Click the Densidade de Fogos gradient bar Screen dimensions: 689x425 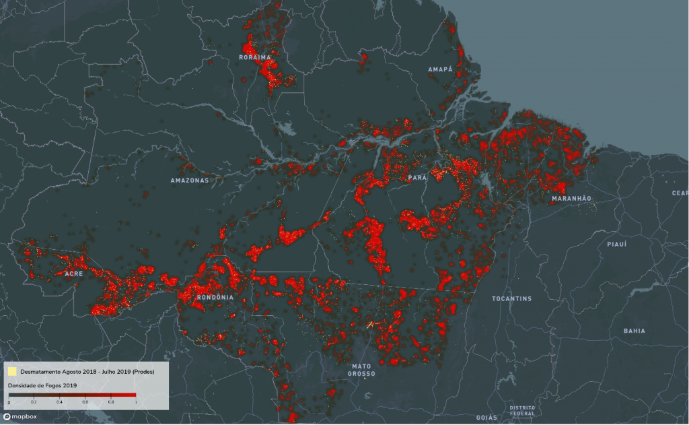pyautogui.click(x=72, y=395)
